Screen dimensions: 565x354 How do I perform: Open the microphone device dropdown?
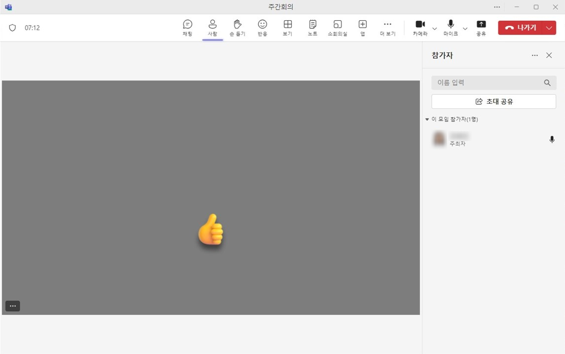coord(465,29)
